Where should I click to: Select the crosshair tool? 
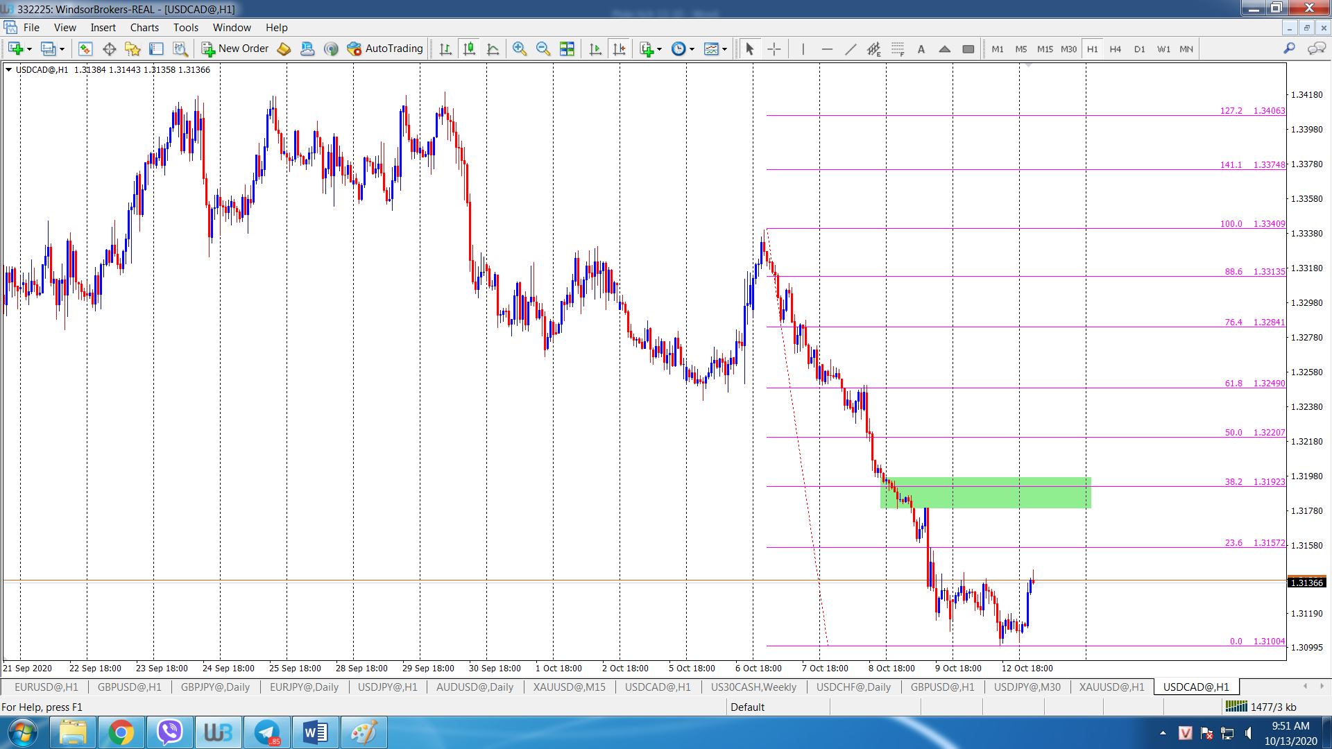[774, 49]
